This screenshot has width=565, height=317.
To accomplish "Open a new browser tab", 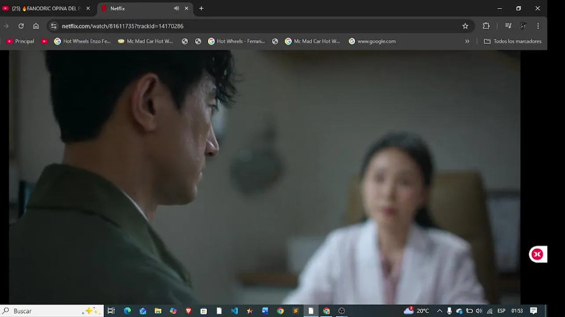I will [201, 8].
